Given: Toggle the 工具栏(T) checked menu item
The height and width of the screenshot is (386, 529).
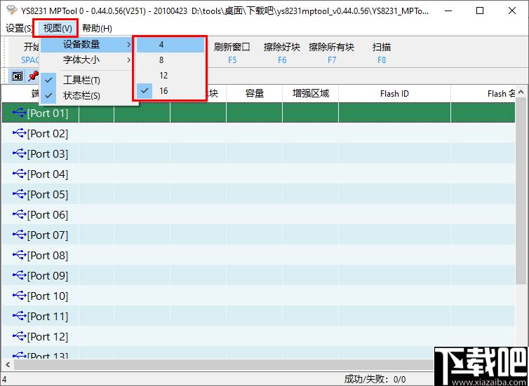Looking at the screenshot, I should click(86, 80).
